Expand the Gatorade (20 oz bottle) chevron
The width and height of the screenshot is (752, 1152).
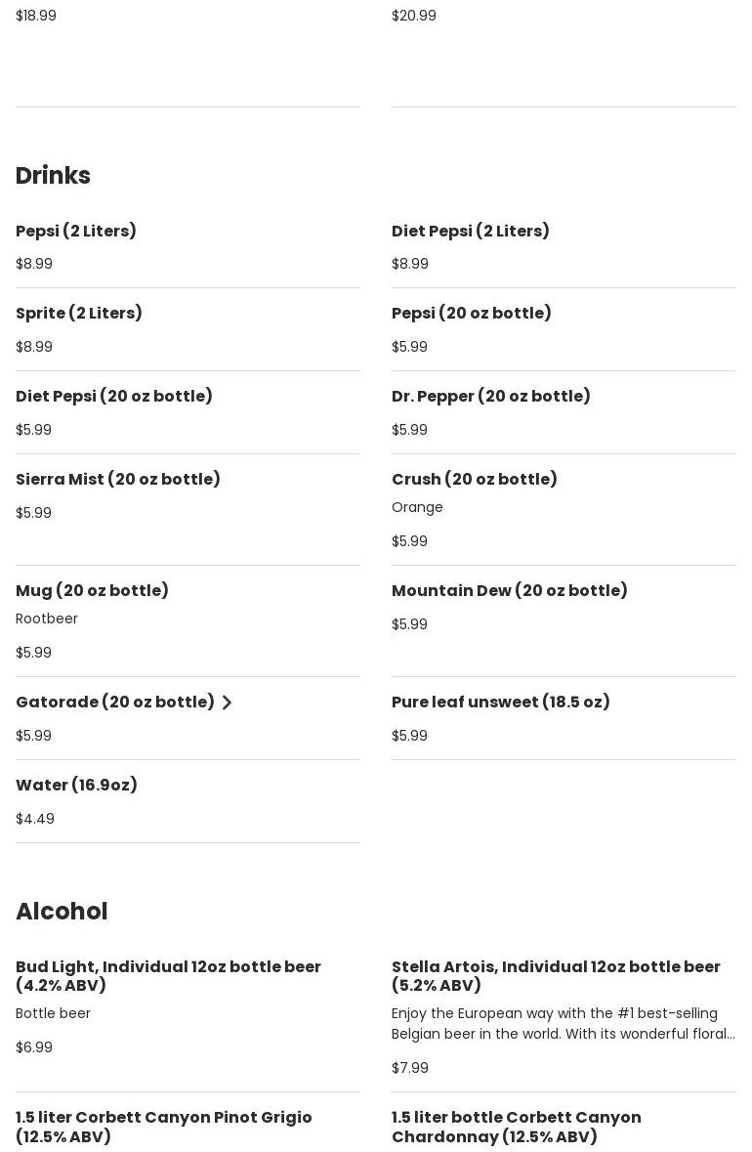(x=227, y=703)
